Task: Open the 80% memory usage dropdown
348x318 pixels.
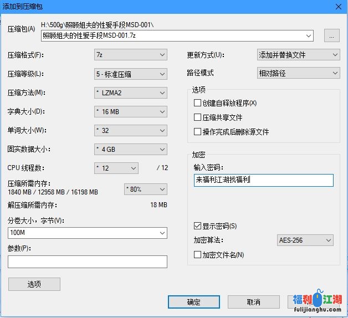Action: [x=145, y=189]
